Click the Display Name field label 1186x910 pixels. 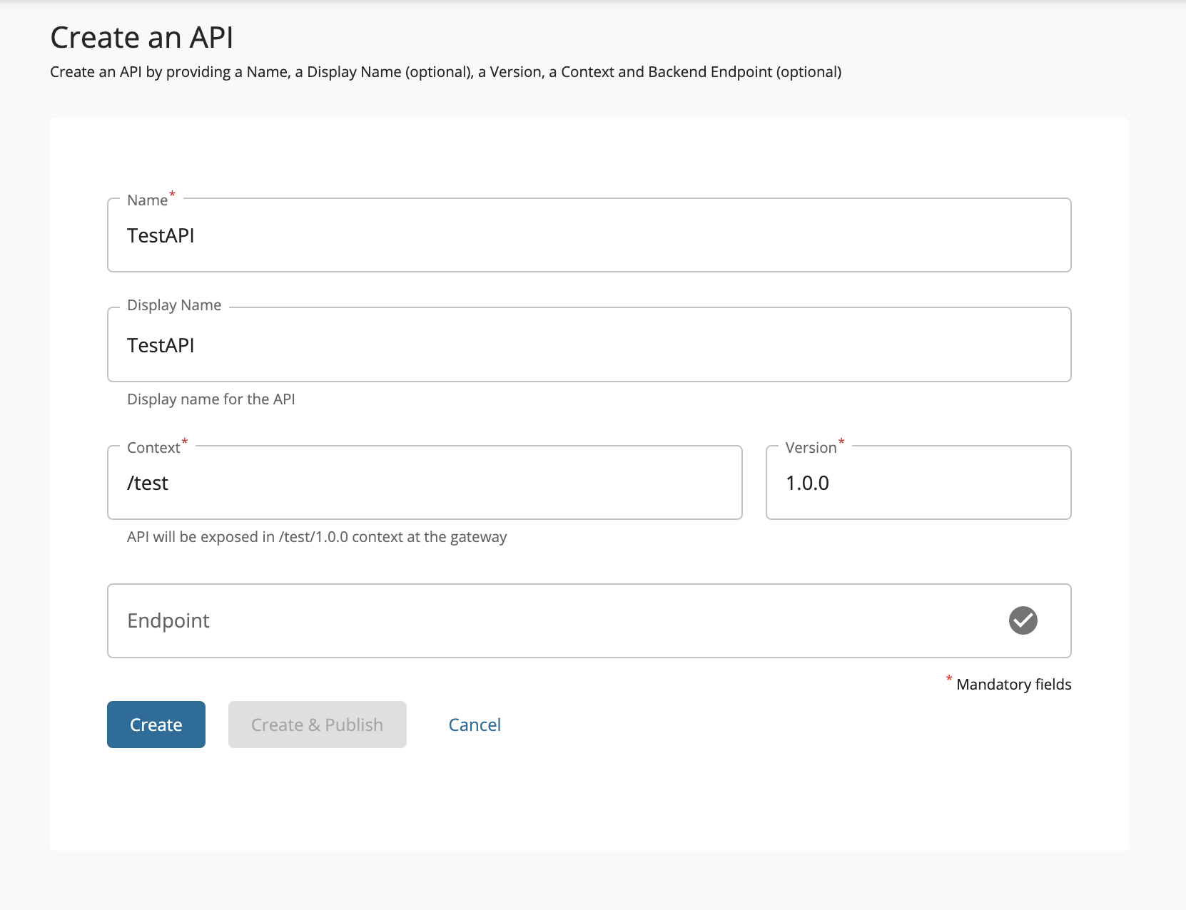click(173, 305)
